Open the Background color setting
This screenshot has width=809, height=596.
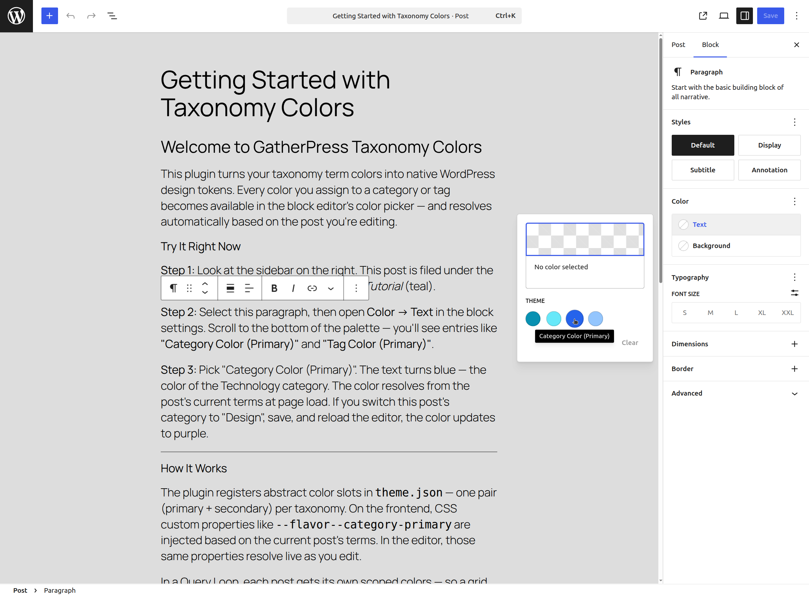[x=736, y=246]
